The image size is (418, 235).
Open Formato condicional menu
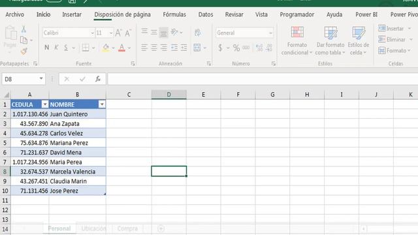pos(297,40)
